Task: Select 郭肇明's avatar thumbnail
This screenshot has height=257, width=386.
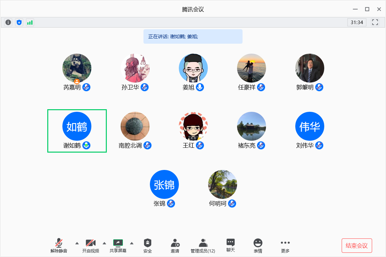Action: pyautogui.click(x=309, y=68)
